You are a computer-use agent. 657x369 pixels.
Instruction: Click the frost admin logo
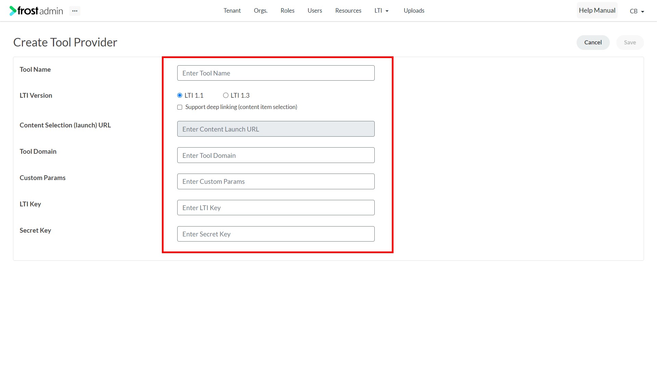(x=36, y=11)
